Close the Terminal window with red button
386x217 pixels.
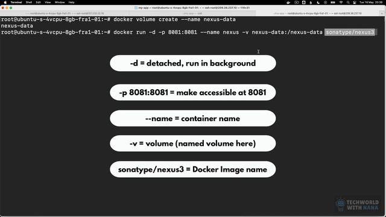click(x=3, y=8)
